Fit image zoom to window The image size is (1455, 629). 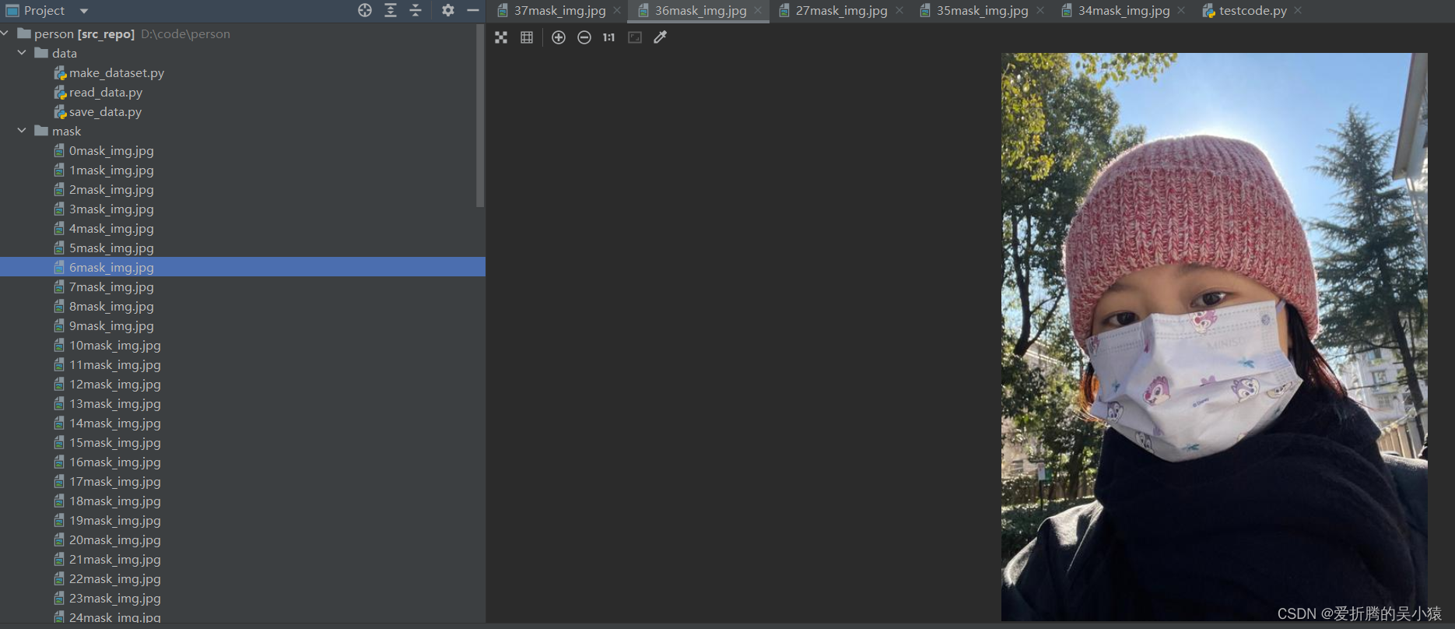coord(635,37)
